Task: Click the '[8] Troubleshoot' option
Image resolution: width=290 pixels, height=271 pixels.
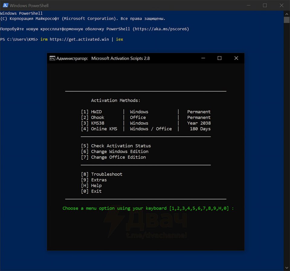Action: point(102,174)
